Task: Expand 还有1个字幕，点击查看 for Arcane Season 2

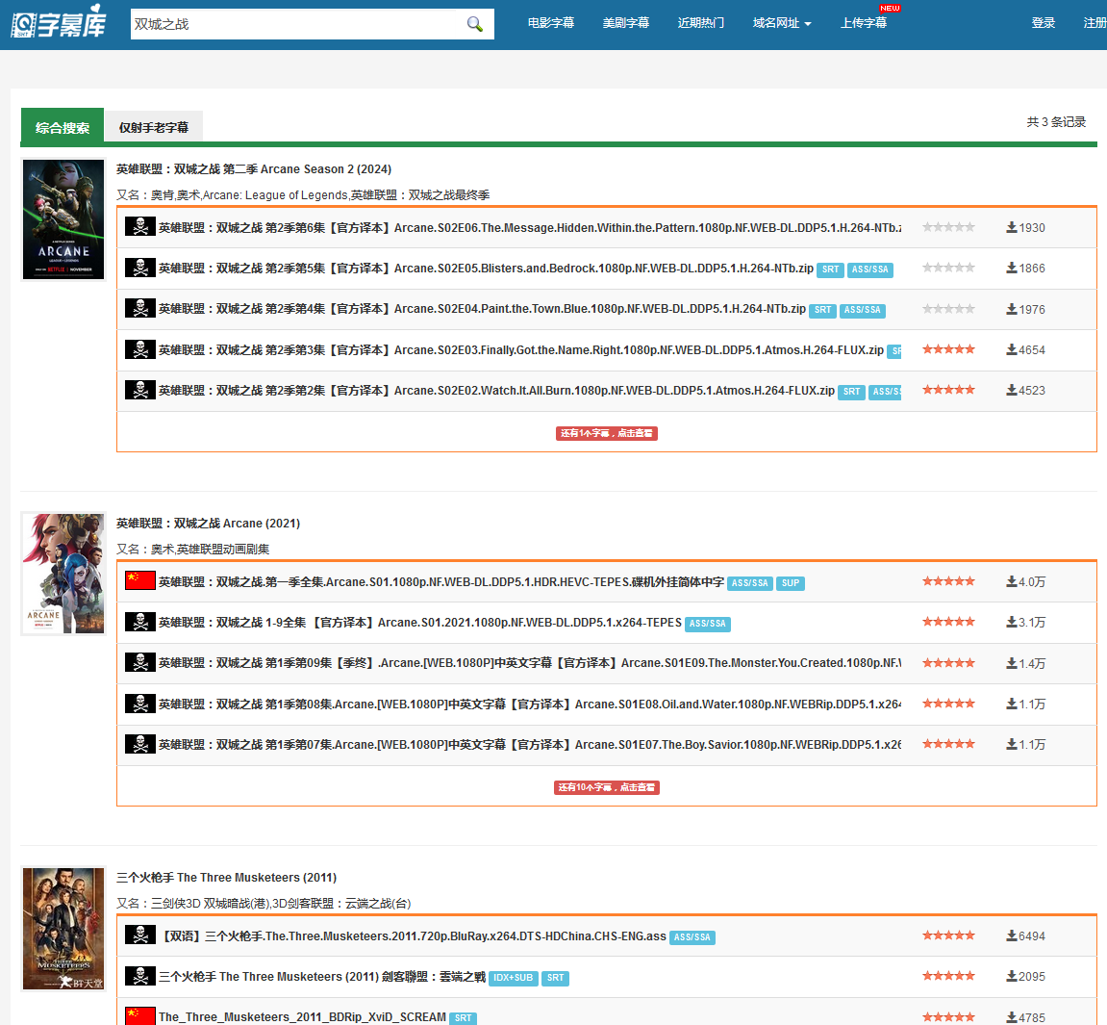Action: tap(607, 433)
